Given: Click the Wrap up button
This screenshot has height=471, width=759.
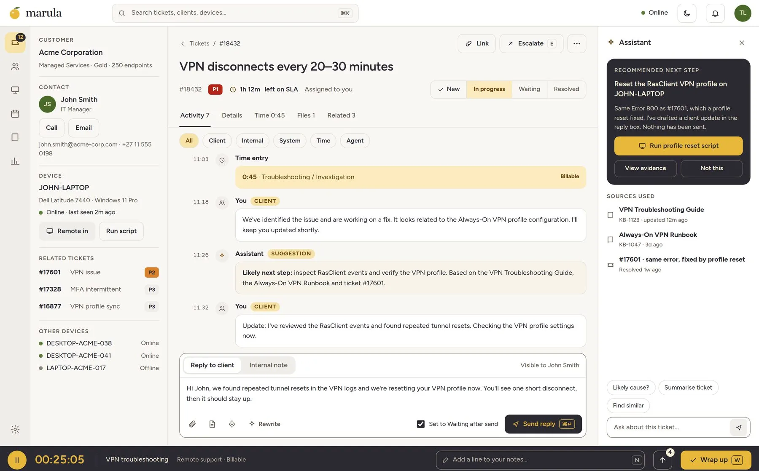Looking at the screenshot, I should (716, 460).
